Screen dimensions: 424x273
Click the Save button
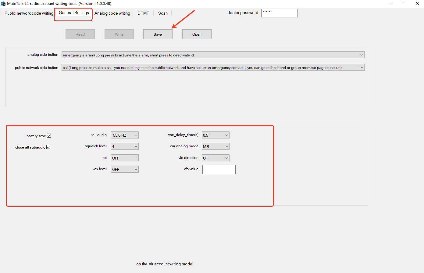pyautogui.click(x=158, y=34)
